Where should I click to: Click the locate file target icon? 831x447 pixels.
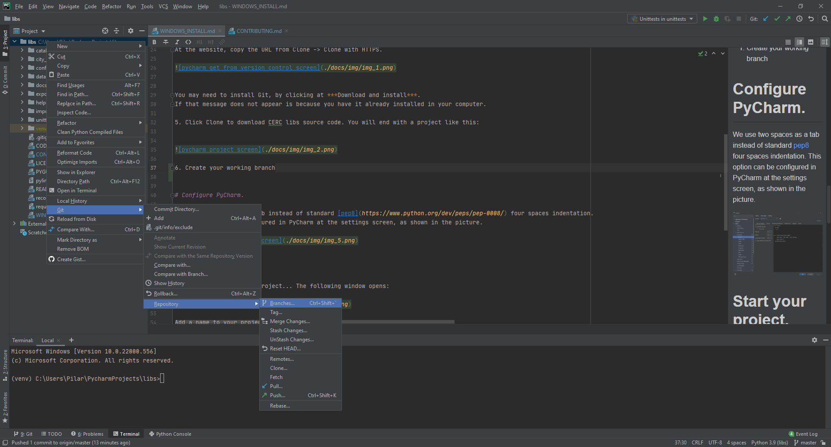pos(105,31)
